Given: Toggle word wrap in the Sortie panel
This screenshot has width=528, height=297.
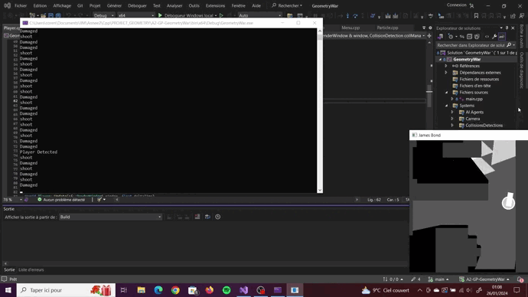Looking at the screenshot, I should [x=207, y=217].
